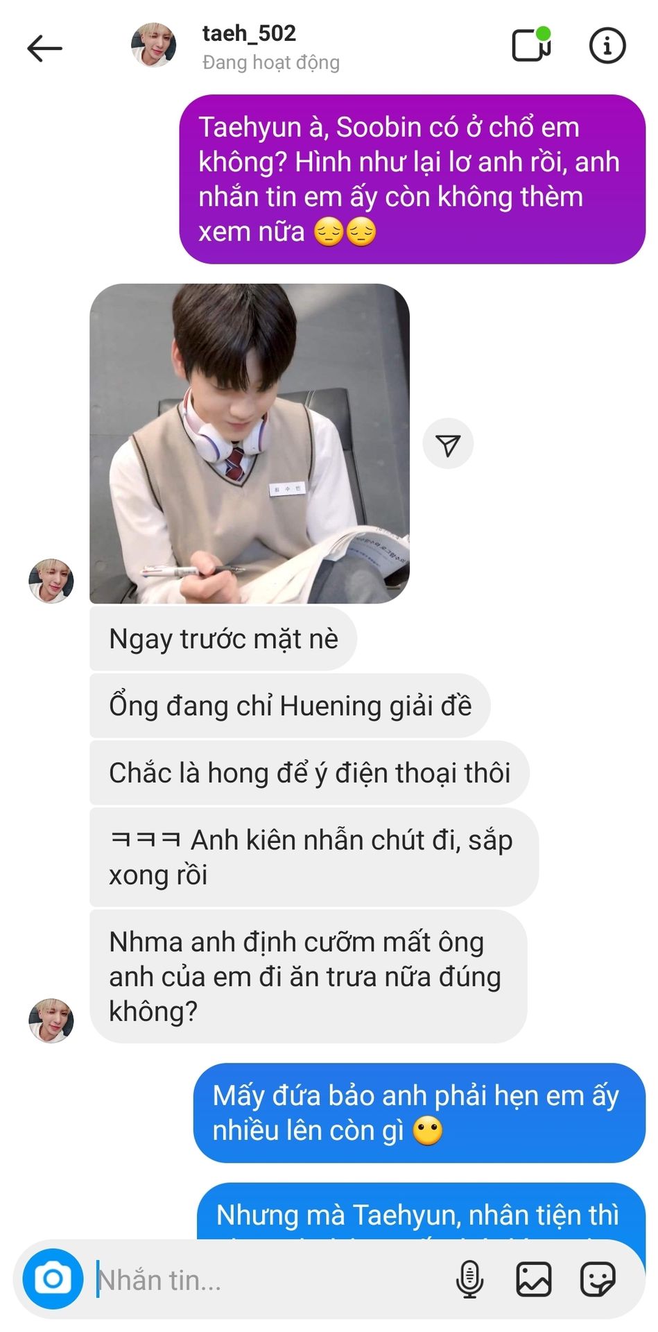
Task: Open the photo of boy reading
Action: pos(250,443)
